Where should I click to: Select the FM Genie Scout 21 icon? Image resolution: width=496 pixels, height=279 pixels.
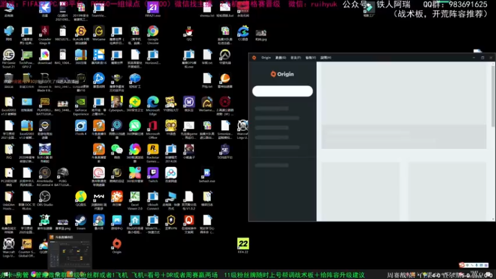pos(9,58)
